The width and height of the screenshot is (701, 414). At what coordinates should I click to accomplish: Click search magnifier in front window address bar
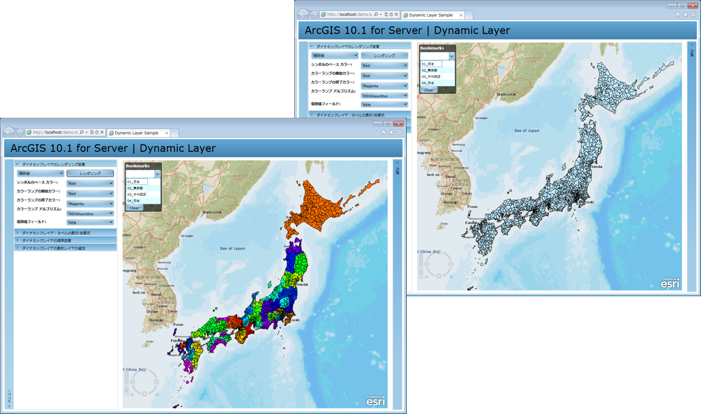81,133
